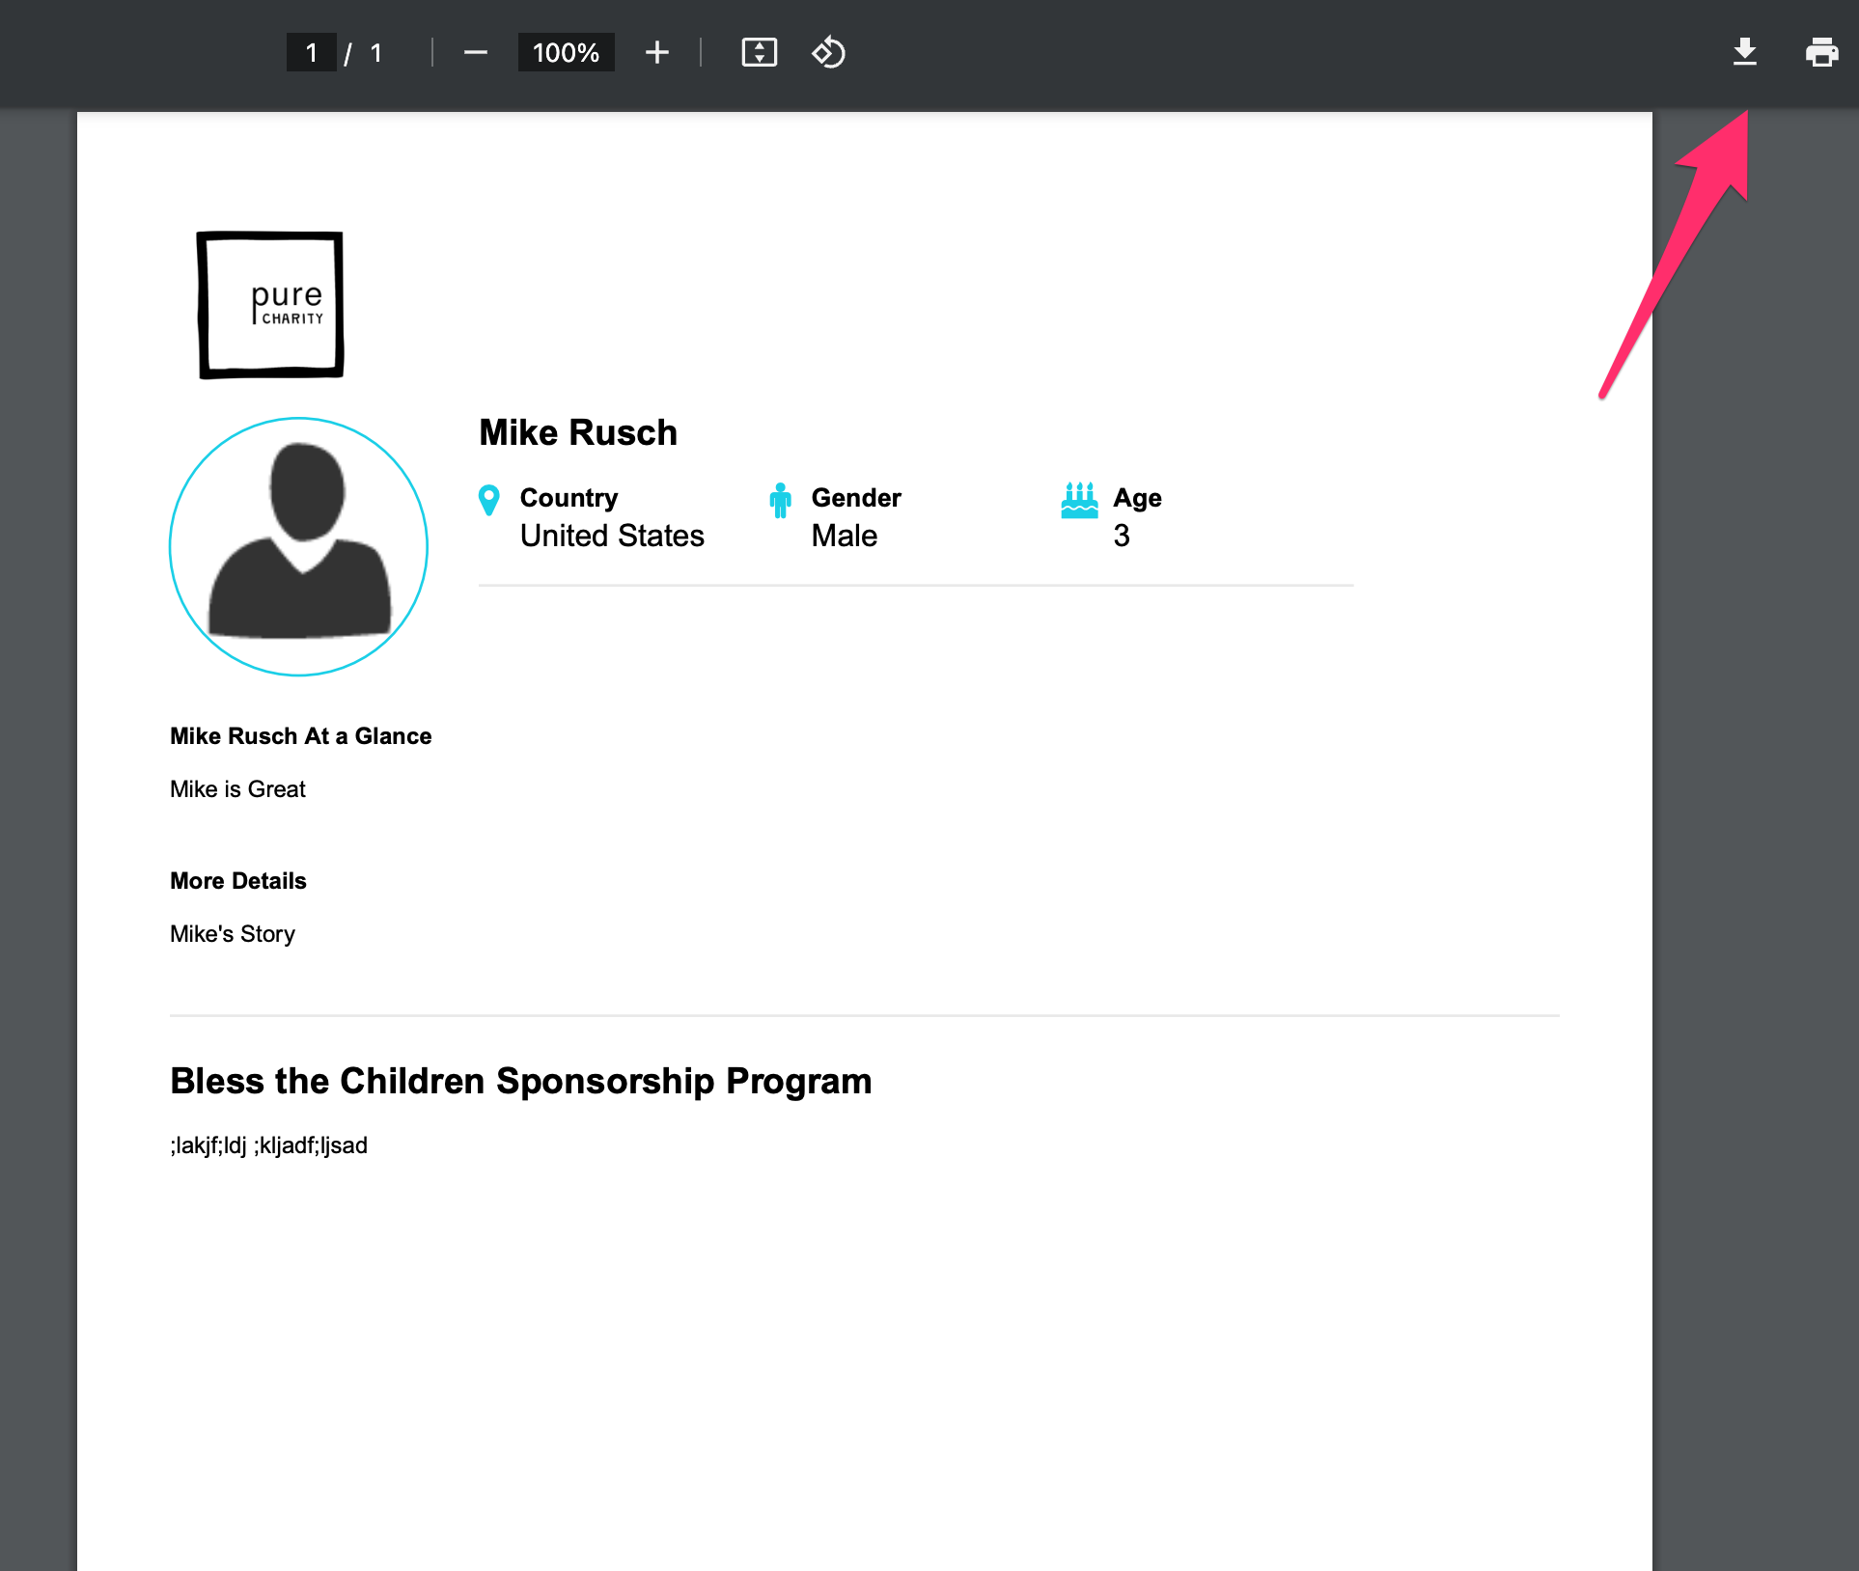
Task: Click the Pure Charity logo
Action: click(x=271, y=305)
